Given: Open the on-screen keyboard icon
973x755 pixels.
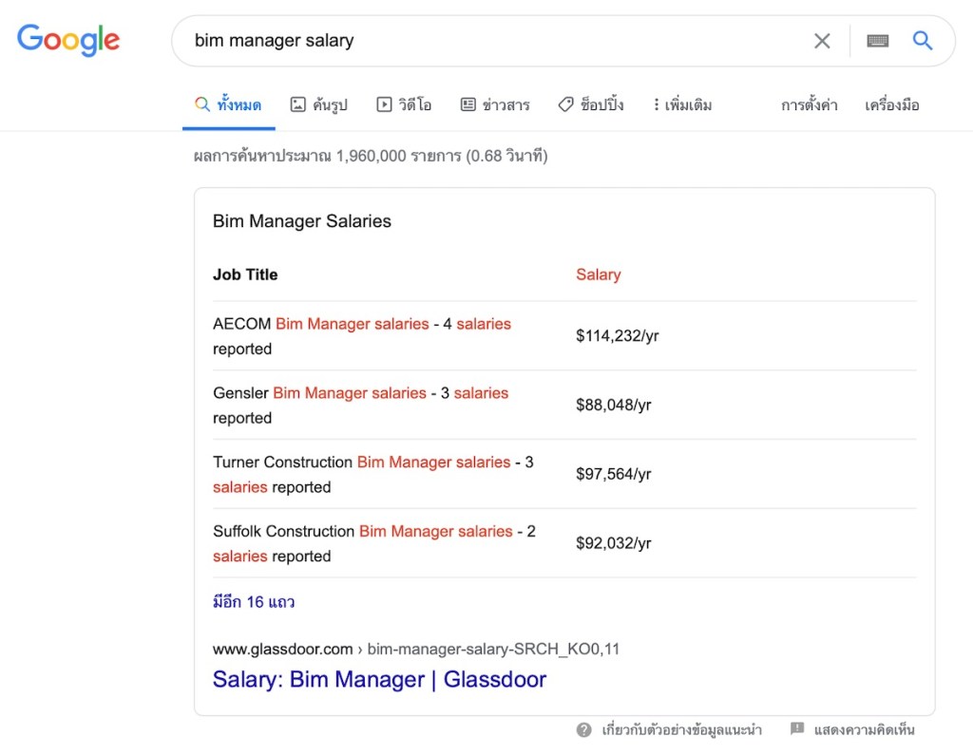Looking at the screenshot, I should [878, 41].
